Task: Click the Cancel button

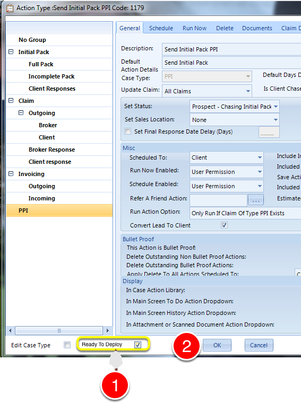Action: coord(259,345)
